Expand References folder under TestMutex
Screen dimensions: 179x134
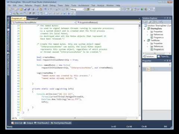click(148, 47)
